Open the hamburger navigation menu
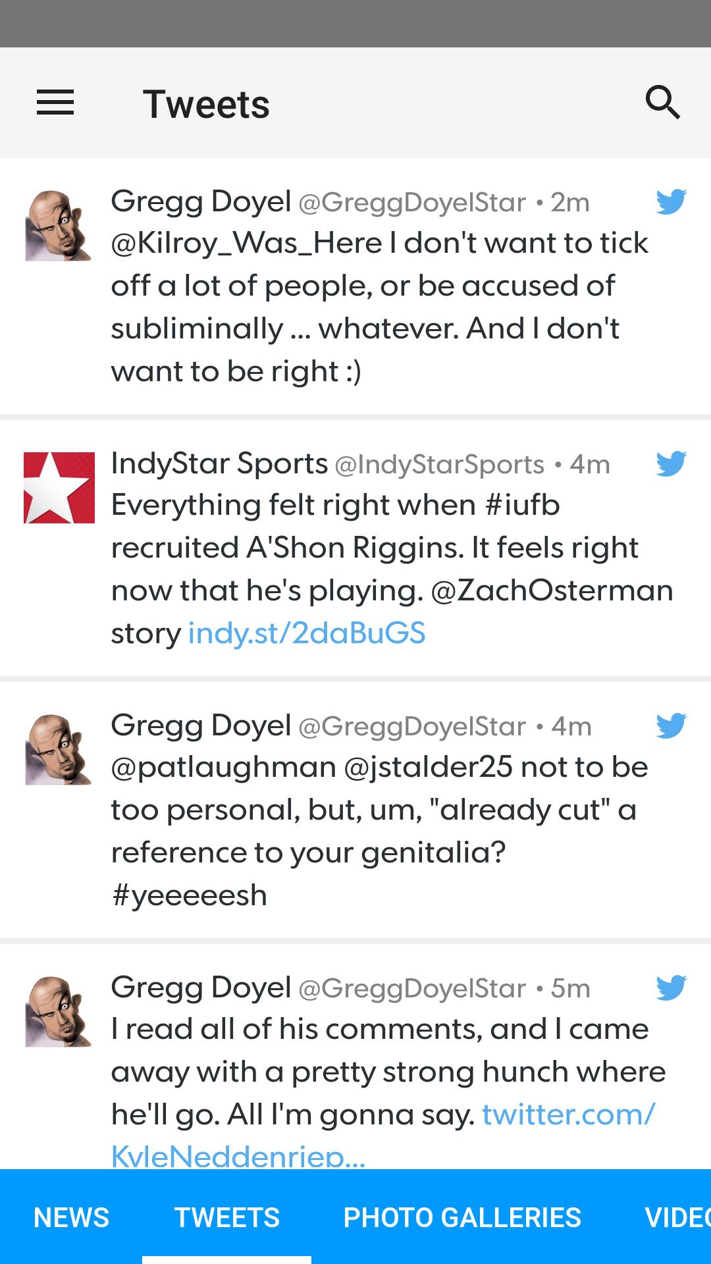 [55, 103]
